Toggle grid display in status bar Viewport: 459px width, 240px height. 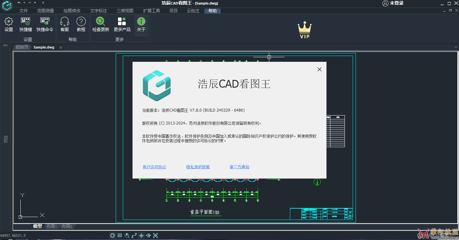coord(120,235)
